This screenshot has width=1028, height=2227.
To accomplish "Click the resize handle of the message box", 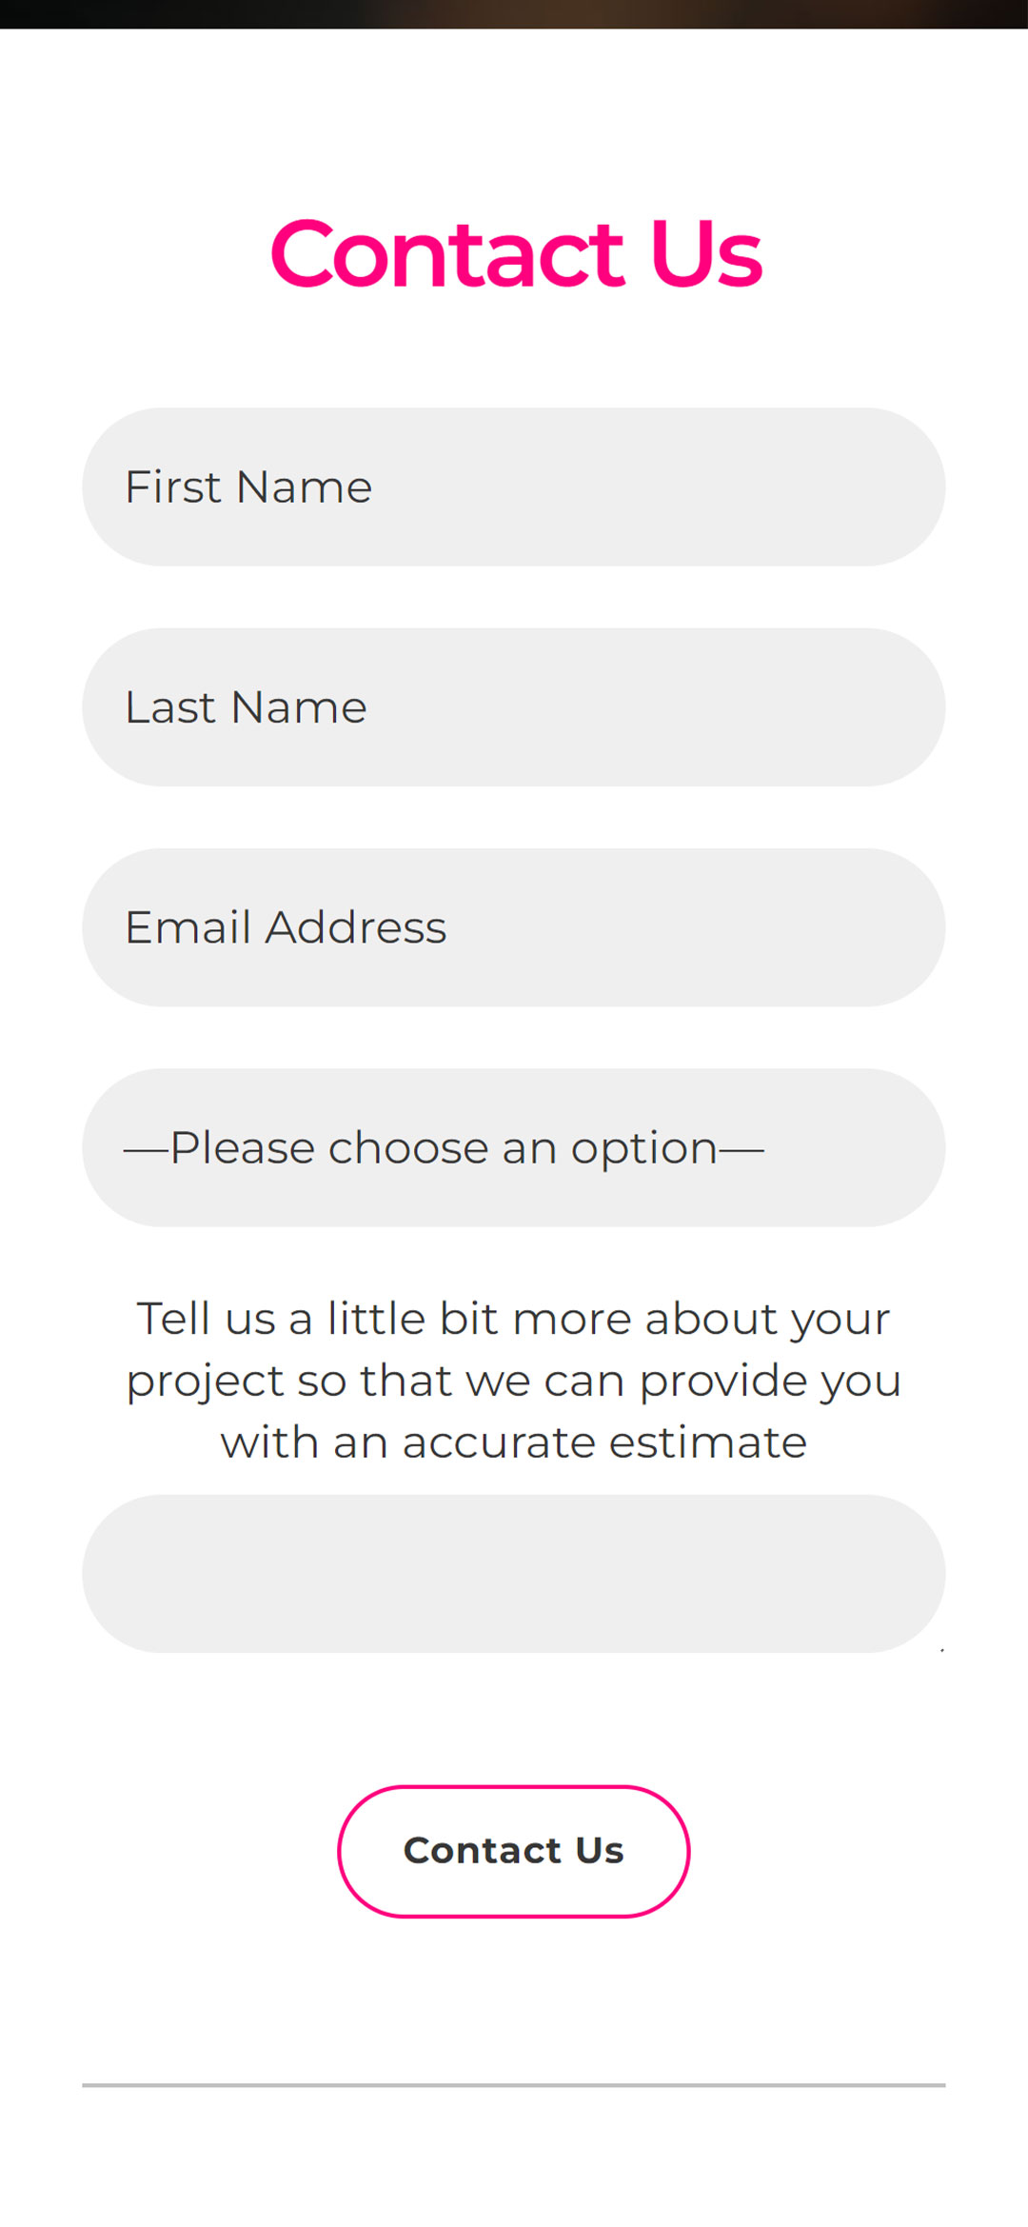I will pyautogui.click(x=940, y=1648).
